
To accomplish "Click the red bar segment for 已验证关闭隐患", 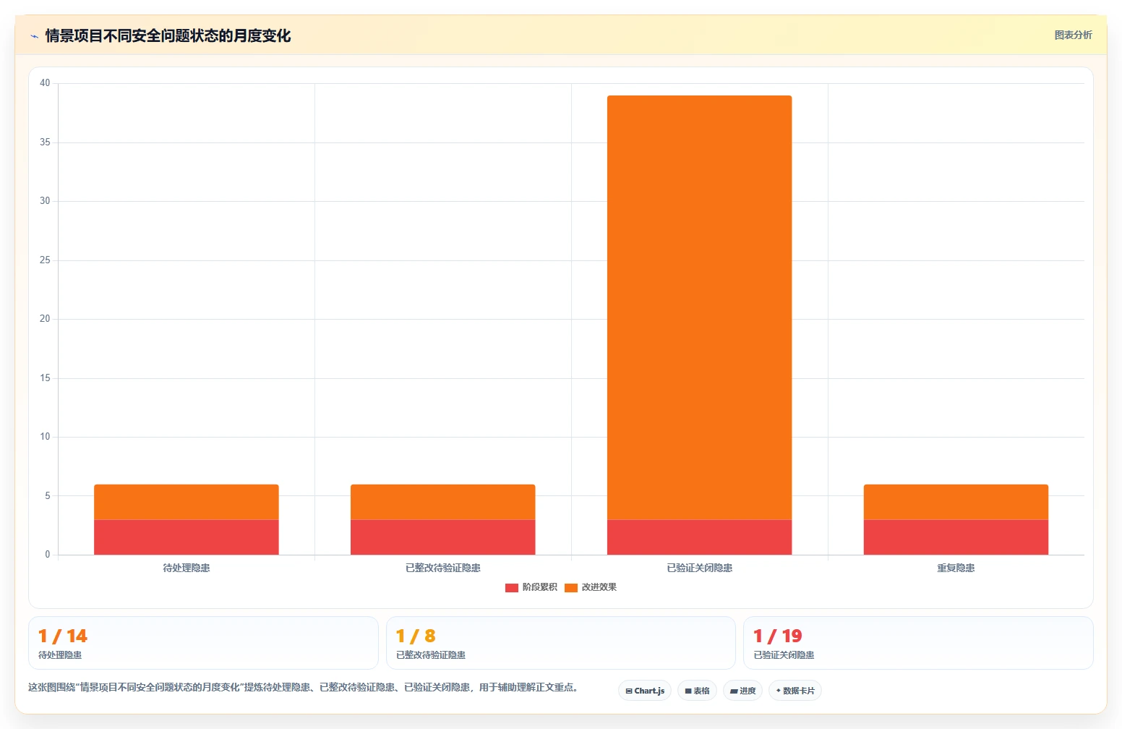I will point(699,537).
